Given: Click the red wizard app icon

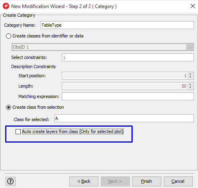Looking at the screenshot, I should coord(6,6).
